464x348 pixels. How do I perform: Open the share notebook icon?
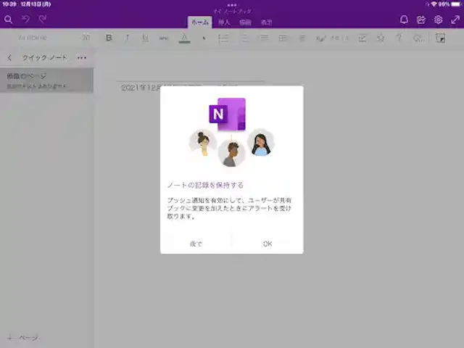coord(420,20)
